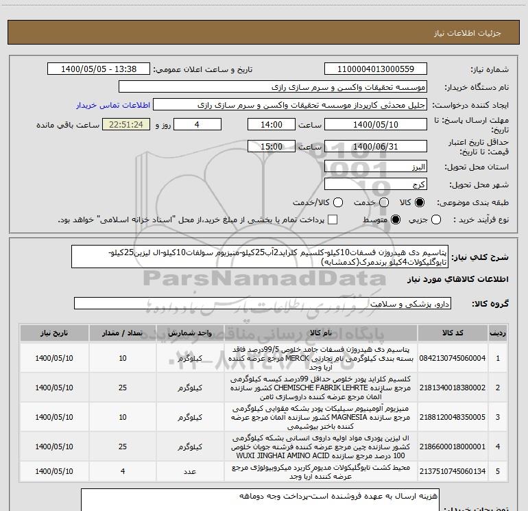
Task: Select product code 2181340018380002
Action: pos(453,388)
